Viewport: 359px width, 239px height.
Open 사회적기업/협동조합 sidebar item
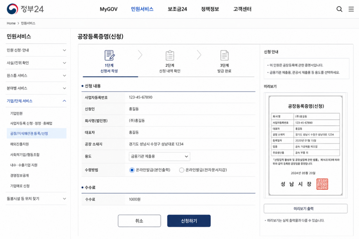click(x=25, y=155)
